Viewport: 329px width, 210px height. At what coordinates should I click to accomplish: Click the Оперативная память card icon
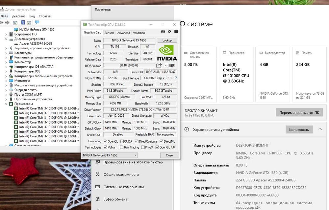[186, 53]
